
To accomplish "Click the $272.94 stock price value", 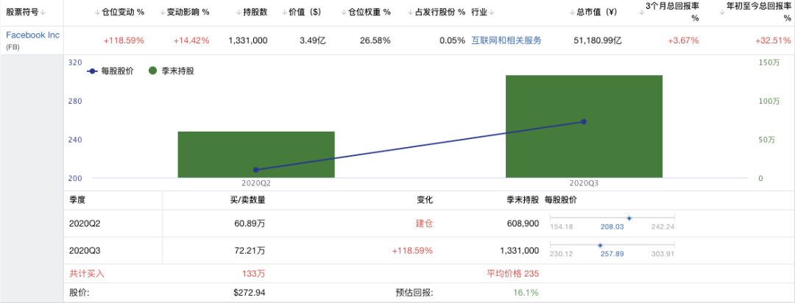I will click(249, 293).
